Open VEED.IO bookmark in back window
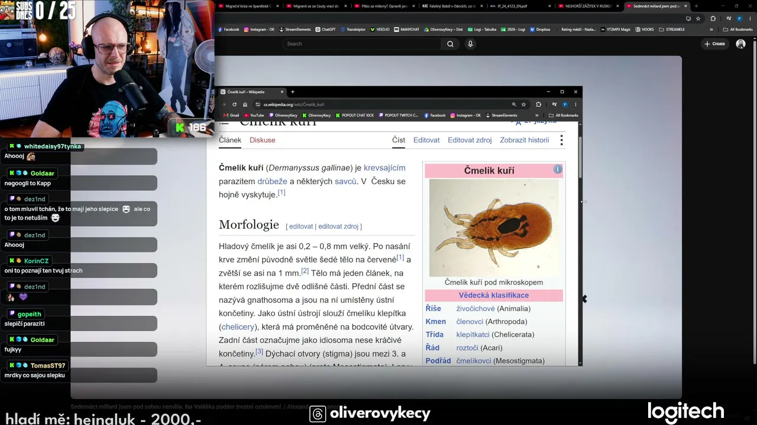 [x=380, y=29]
